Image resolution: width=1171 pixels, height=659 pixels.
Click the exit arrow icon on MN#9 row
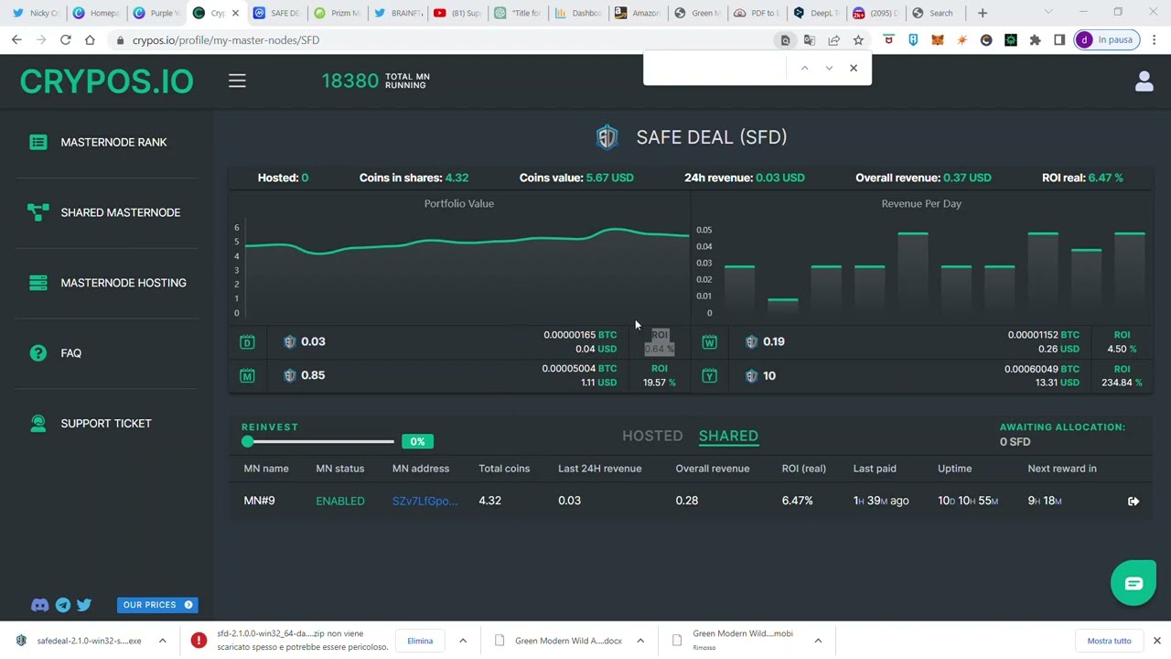tap(1133, 501)
